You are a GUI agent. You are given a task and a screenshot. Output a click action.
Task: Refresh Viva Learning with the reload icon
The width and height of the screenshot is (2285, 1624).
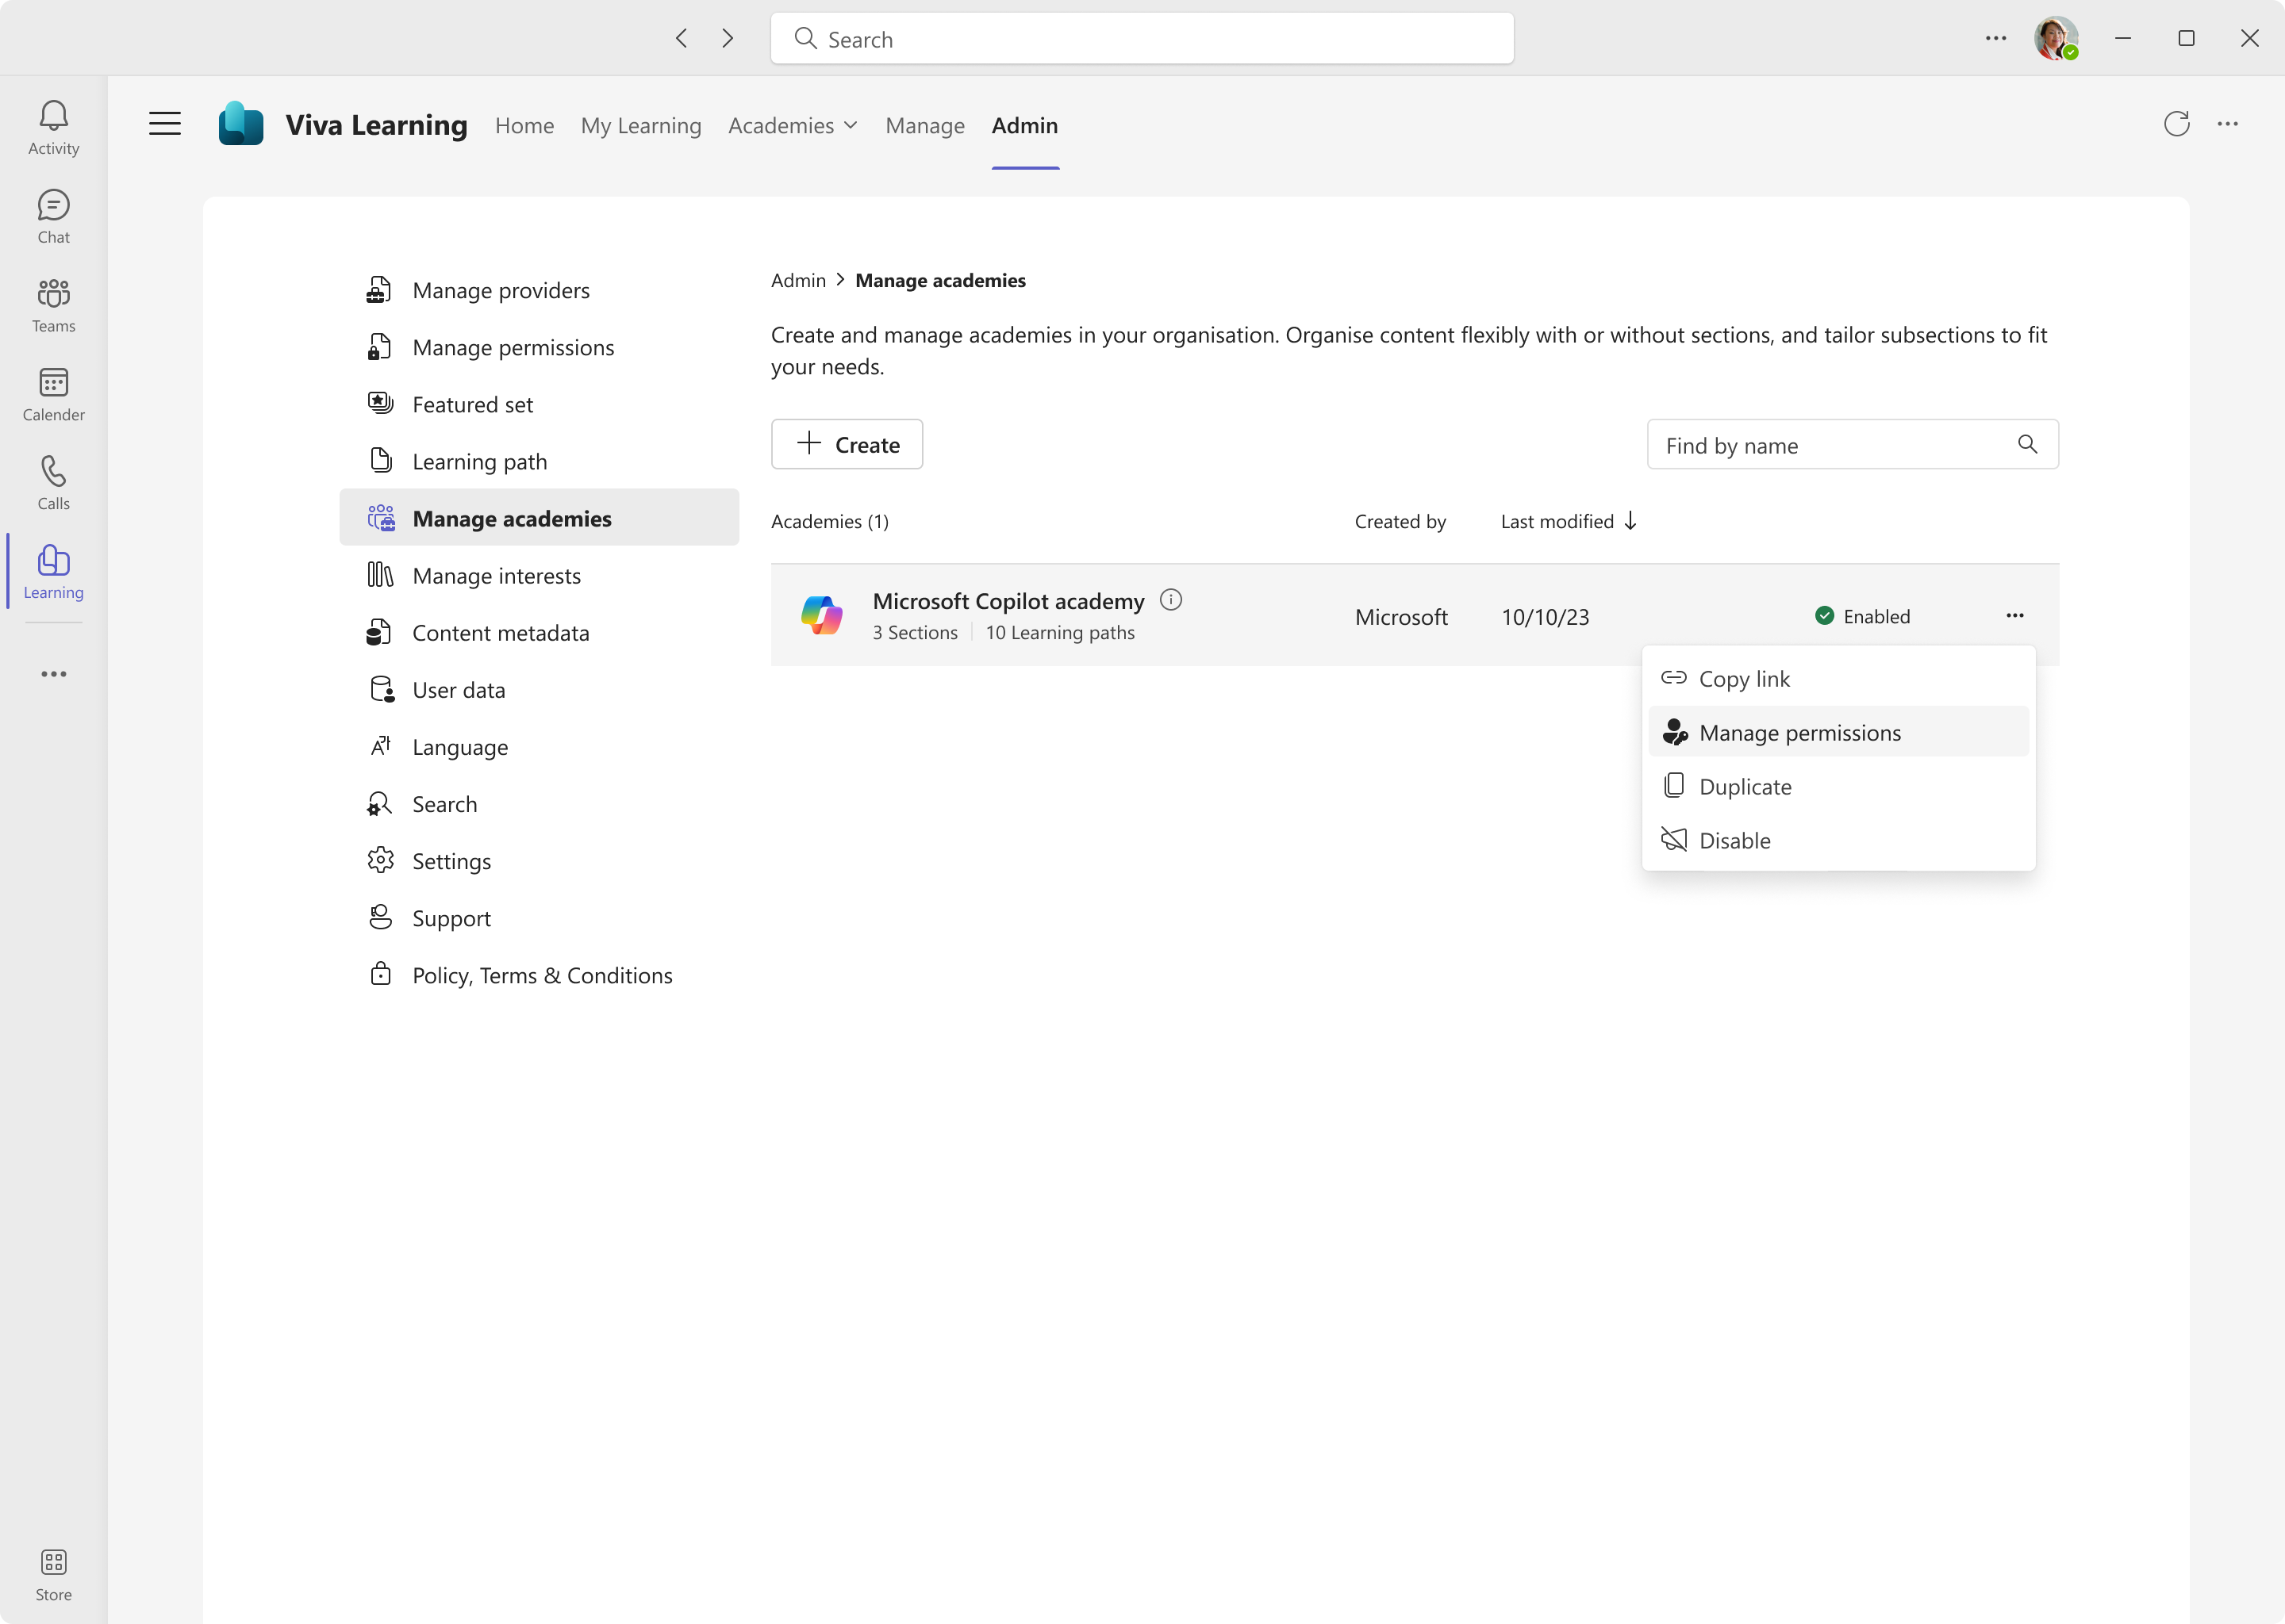coord(2177,124)
